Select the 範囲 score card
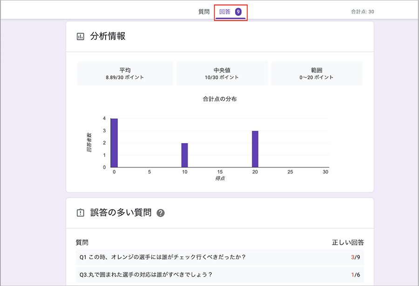Viewport: 419px width, 286px height. pyautogui.click(x=317, y=73)
